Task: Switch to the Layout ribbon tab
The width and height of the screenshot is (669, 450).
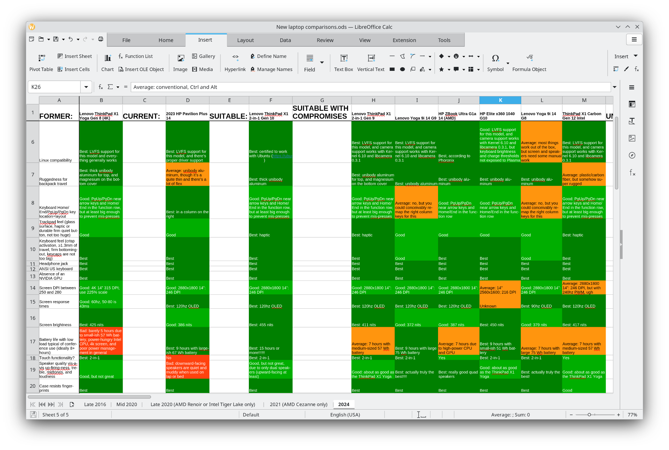Action: (245, 40)
